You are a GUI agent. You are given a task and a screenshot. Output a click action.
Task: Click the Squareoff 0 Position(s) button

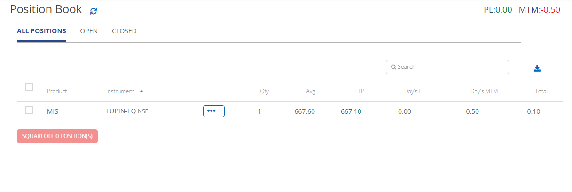click(x=57, y=136)
